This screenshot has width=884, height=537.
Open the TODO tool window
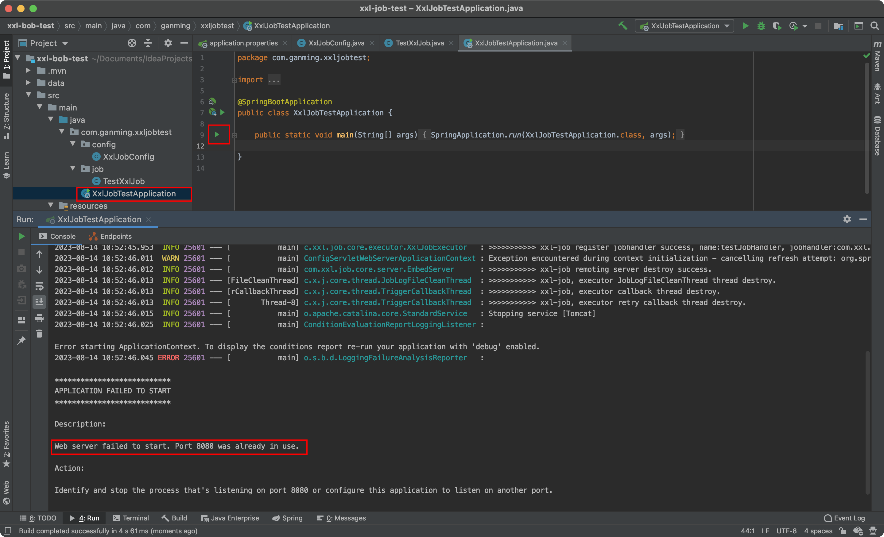point(38,518)
